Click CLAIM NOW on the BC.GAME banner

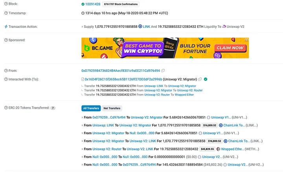(x=230, y=48)
